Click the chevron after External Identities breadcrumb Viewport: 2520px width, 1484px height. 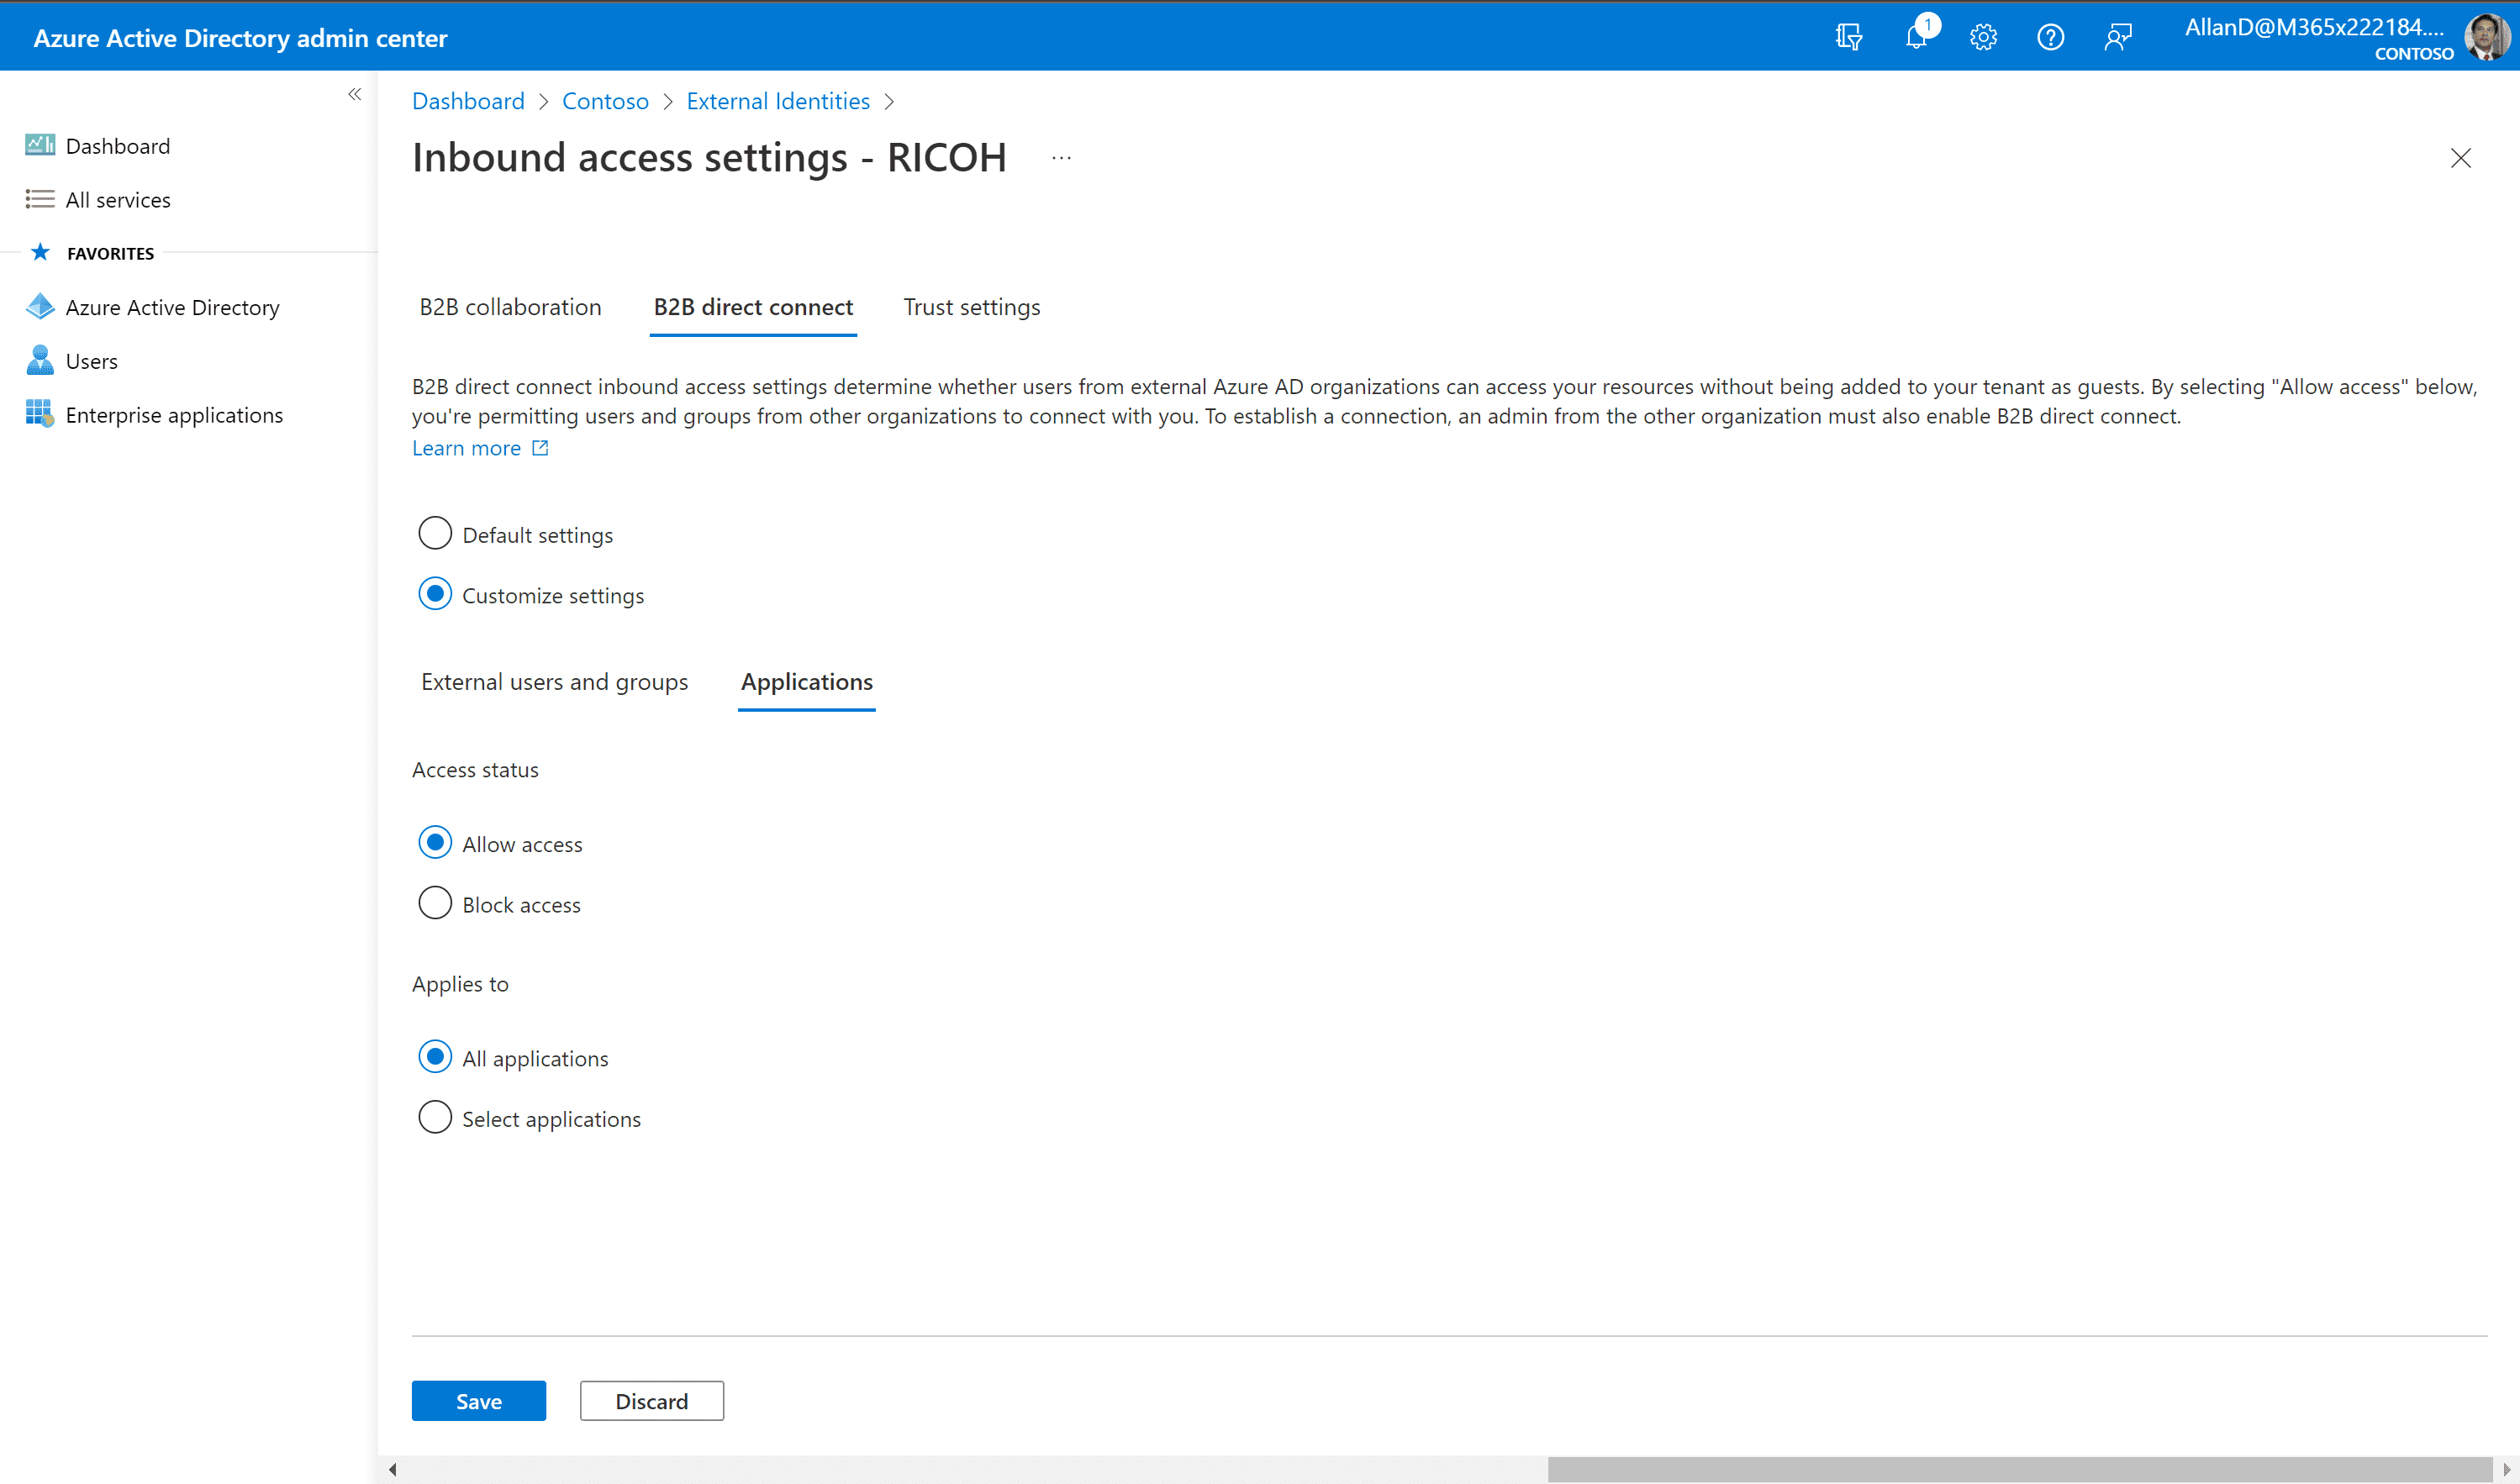889,102
